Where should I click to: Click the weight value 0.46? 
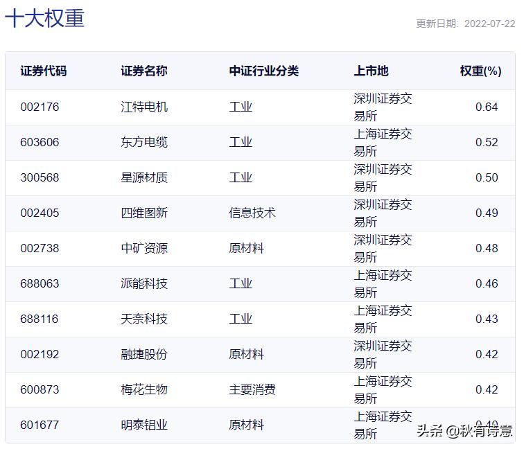(x=487, y=284)
